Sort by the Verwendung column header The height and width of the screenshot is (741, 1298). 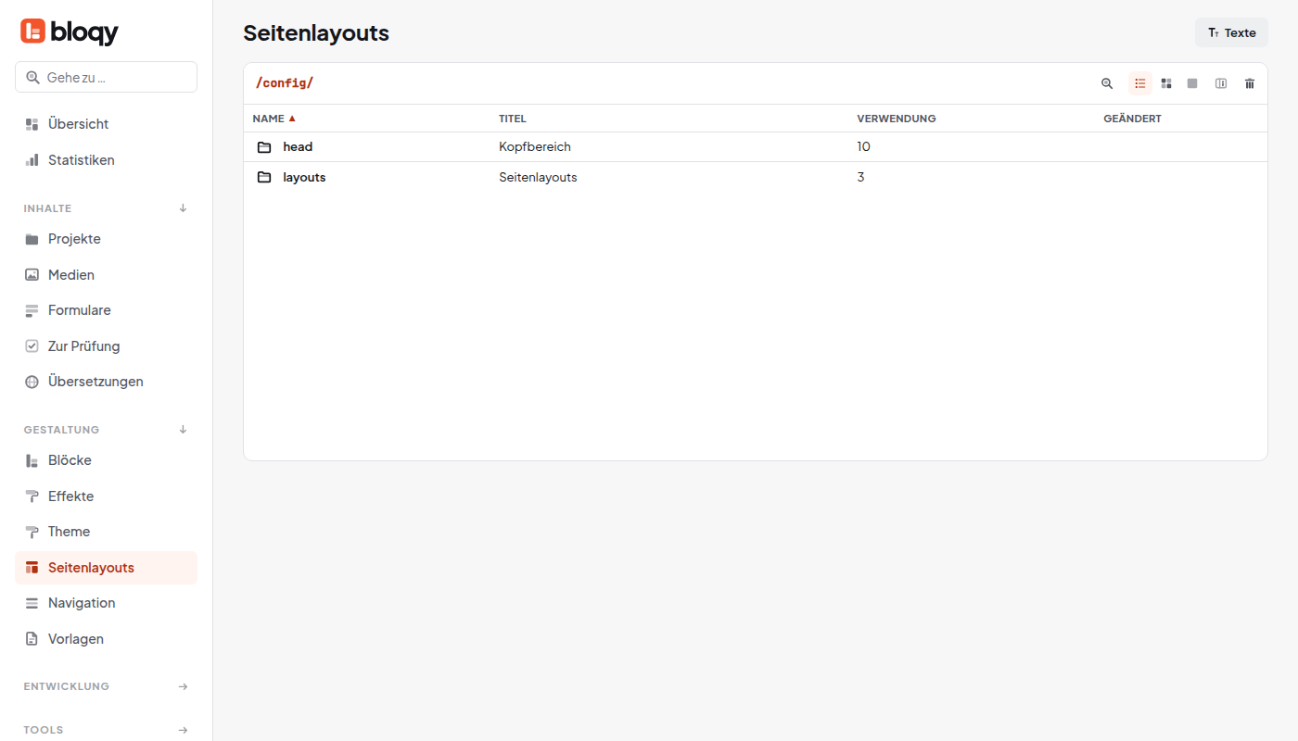(x=896, y=119)
